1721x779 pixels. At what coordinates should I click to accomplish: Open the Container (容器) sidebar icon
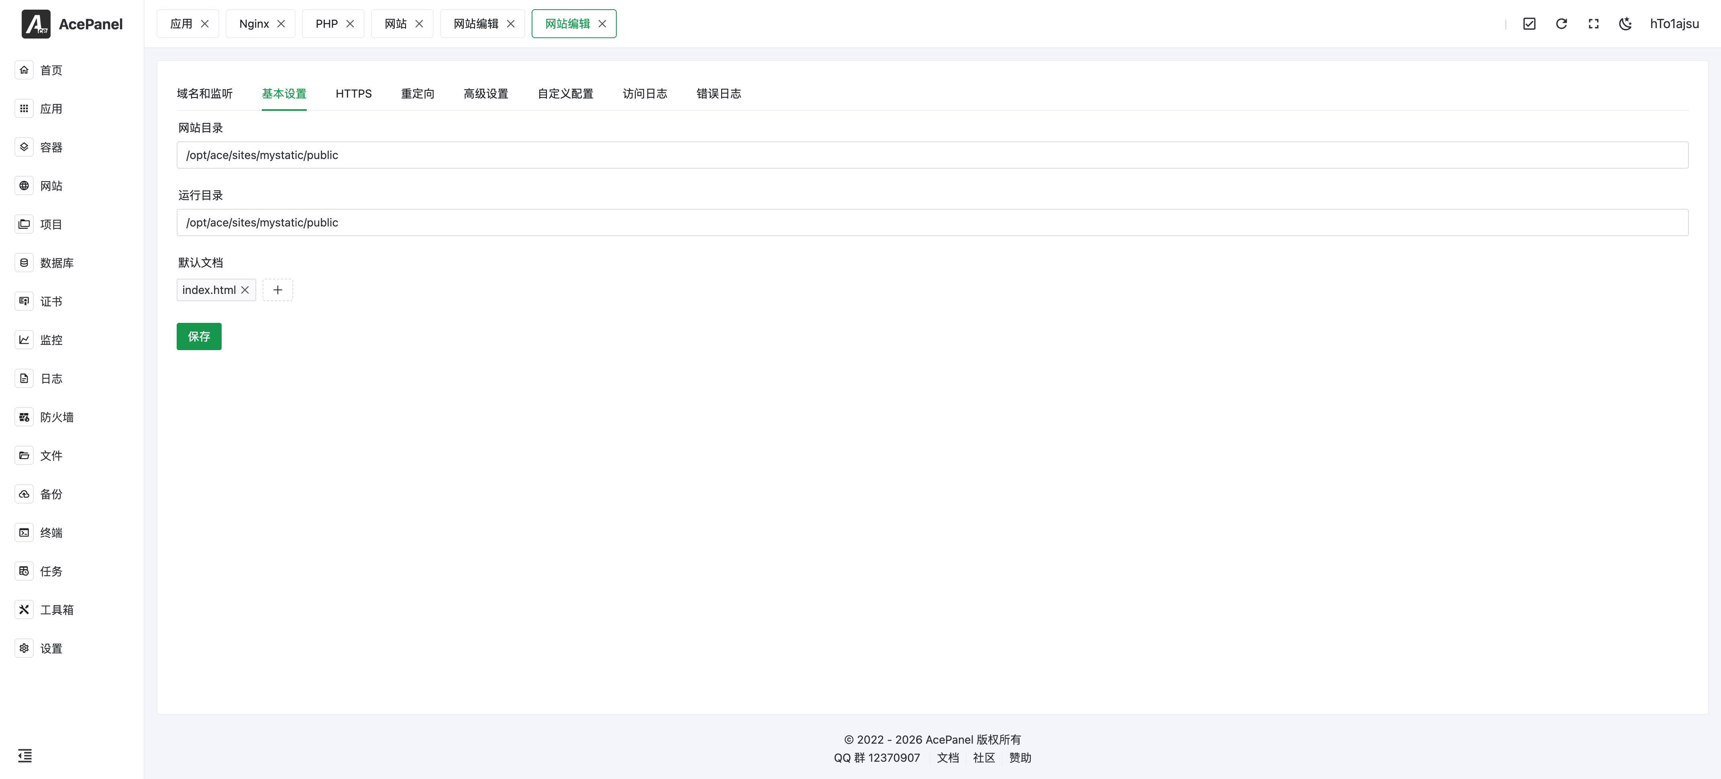tap(24, 147)
